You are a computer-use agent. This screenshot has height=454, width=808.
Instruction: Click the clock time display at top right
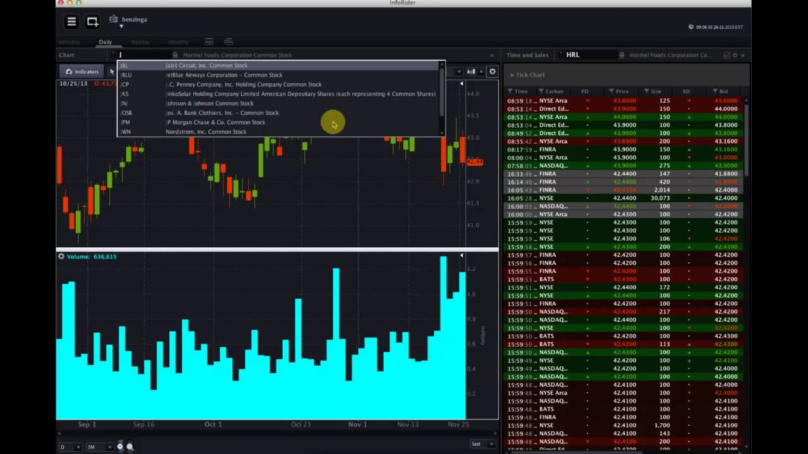pos(719,27)
